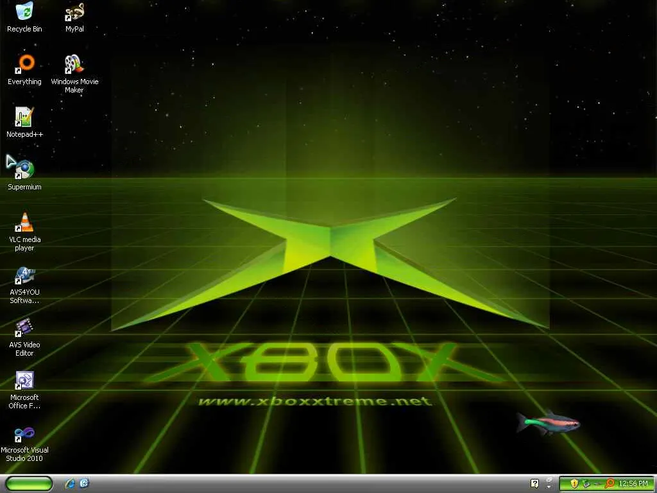Click the Safely Remove Hardware tray icon
Viewport: 657px width, 493px height.
(586, 483)
